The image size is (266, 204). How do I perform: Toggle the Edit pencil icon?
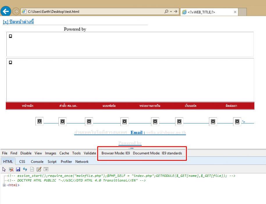(39, 169)
